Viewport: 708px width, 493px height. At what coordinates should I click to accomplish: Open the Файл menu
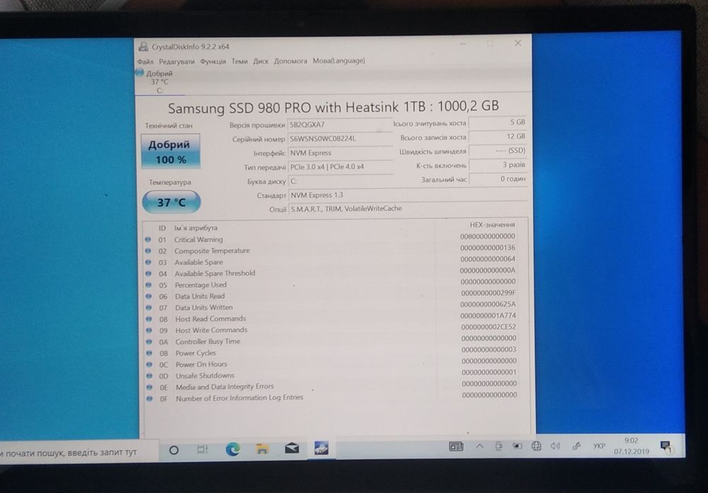pos(145,62)
